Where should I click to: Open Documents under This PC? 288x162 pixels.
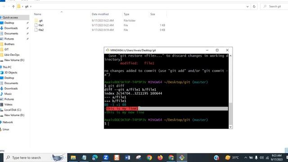pos(11,83)
